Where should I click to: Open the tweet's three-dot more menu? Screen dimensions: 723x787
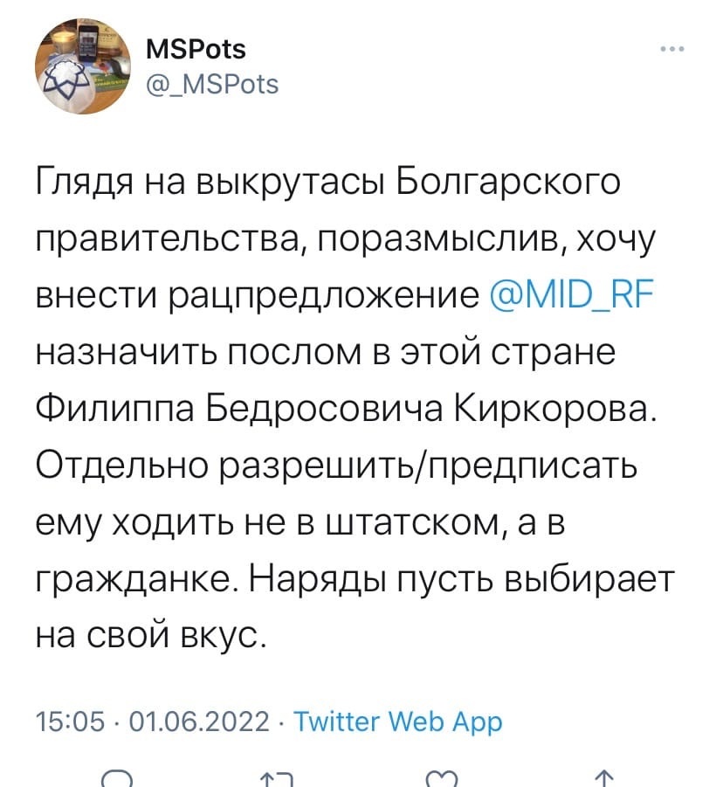point(672,49)
